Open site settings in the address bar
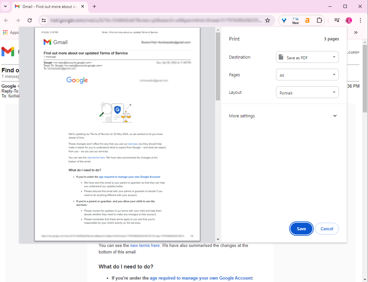Image resolution: width=368 pixels, height=282 pixels. point(44,20)
